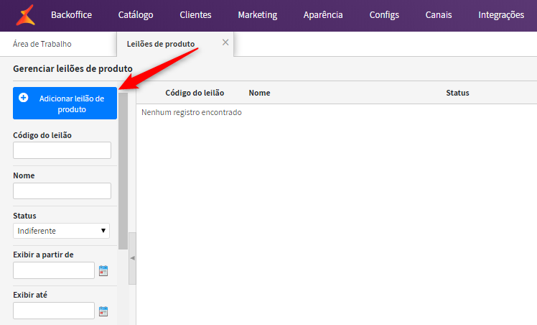
Task: Focus the Nome filter input
Action: click(62, 191)
